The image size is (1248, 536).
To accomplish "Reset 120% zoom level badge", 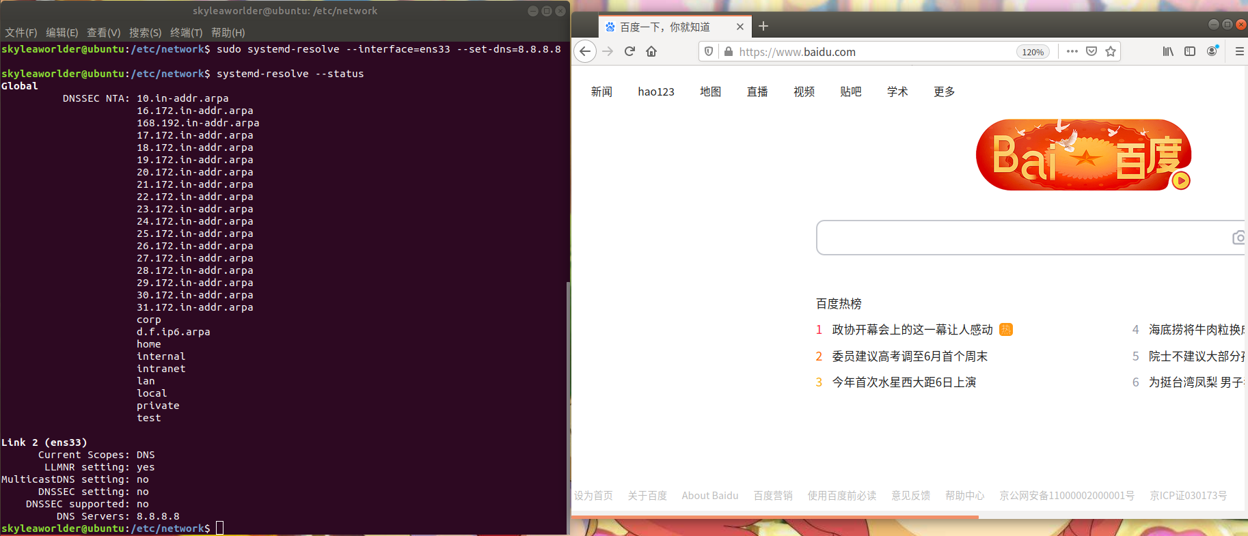I will tap(1033, 52).
